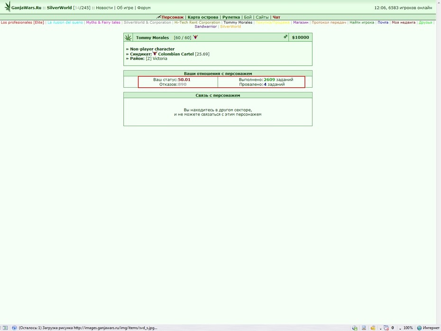Open Los profesionales [Elite] bookmark
This screenshot has width=441, height=331.
[22, 22]
